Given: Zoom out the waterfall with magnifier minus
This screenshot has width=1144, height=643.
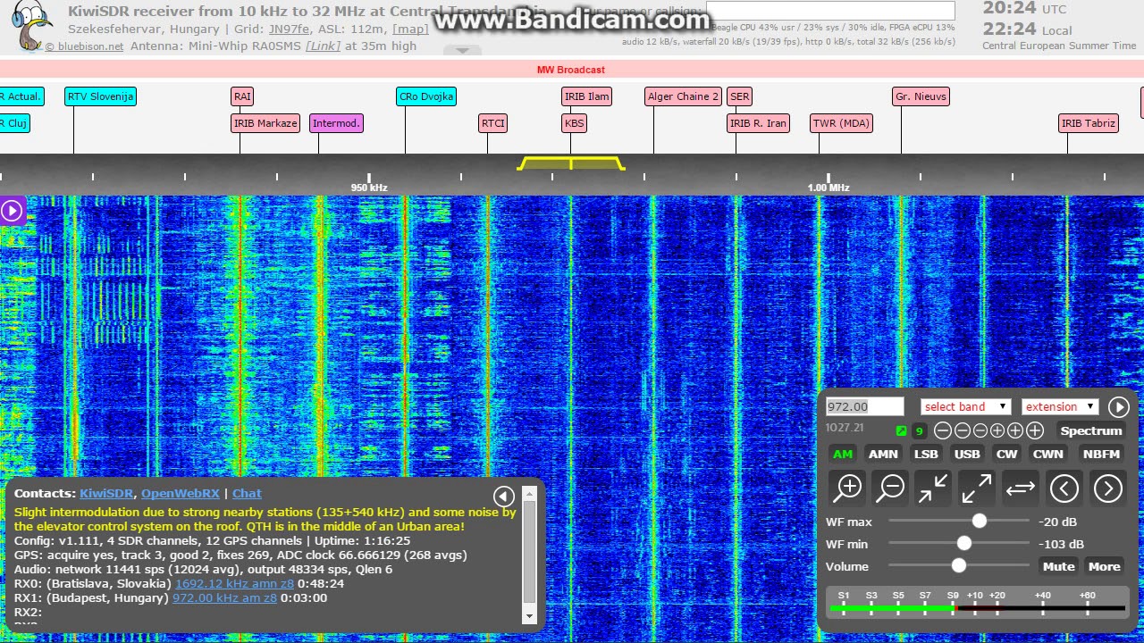Looking at the screenshot, I should point(891,488).
